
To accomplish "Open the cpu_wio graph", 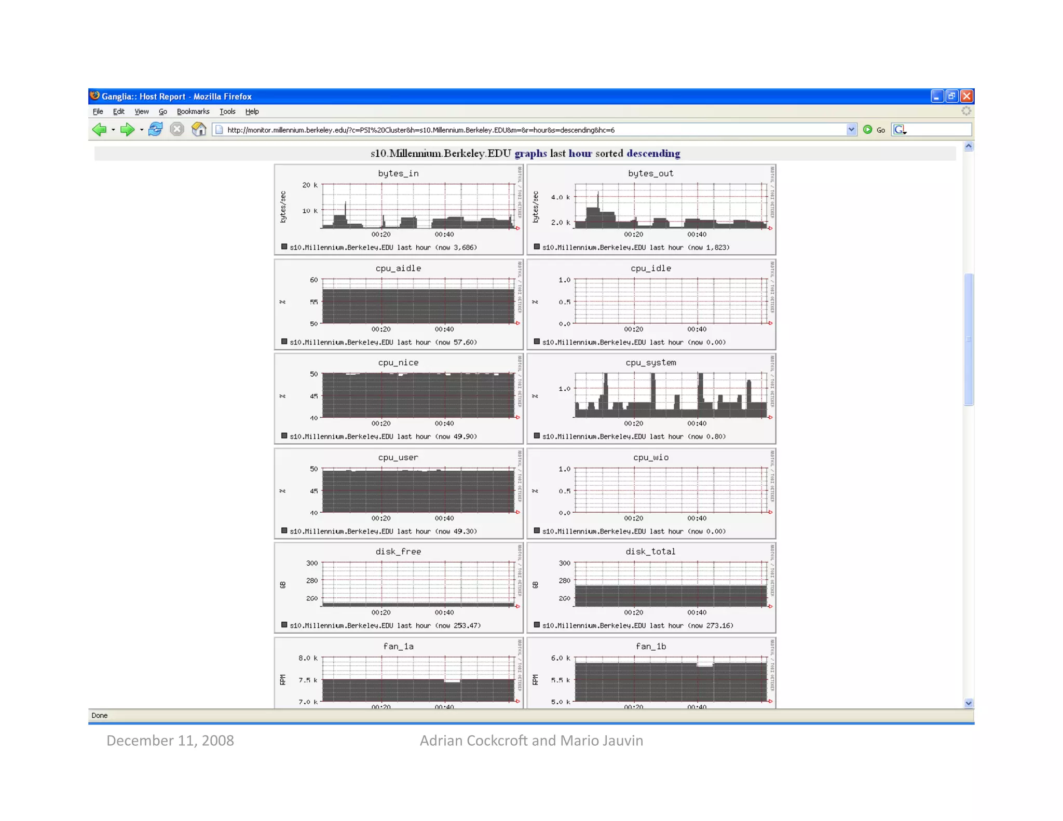I will point(651,494).
